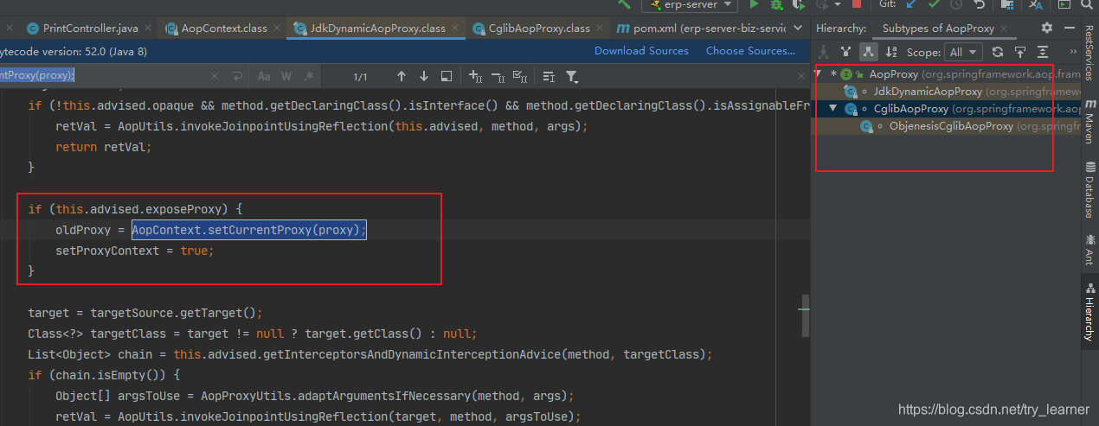1099x426 pixels.
Task: Show supertypes hierarchy icon
Action: [x=846, y=51]
